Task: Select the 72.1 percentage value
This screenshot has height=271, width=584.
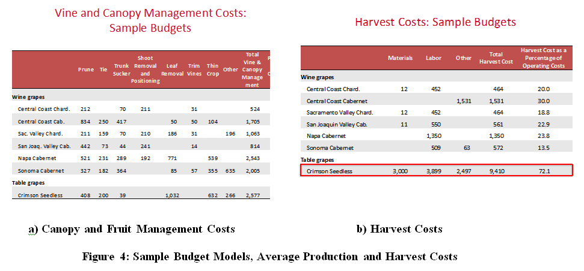Action: pyautogui.click(x=544, y=171)
